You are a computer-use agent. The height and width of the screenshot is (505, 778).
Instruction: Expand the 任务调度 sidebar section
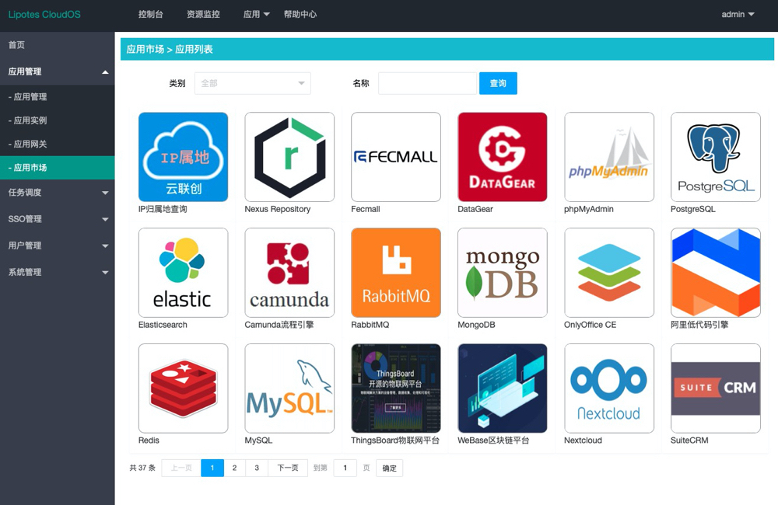click(58, 192)
